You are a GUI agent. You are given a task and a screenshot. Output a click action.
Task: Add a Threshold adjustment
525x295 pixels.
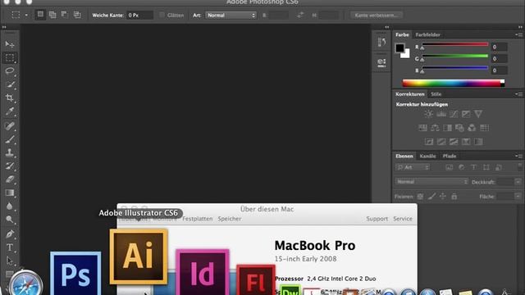[x=454, y=142]
